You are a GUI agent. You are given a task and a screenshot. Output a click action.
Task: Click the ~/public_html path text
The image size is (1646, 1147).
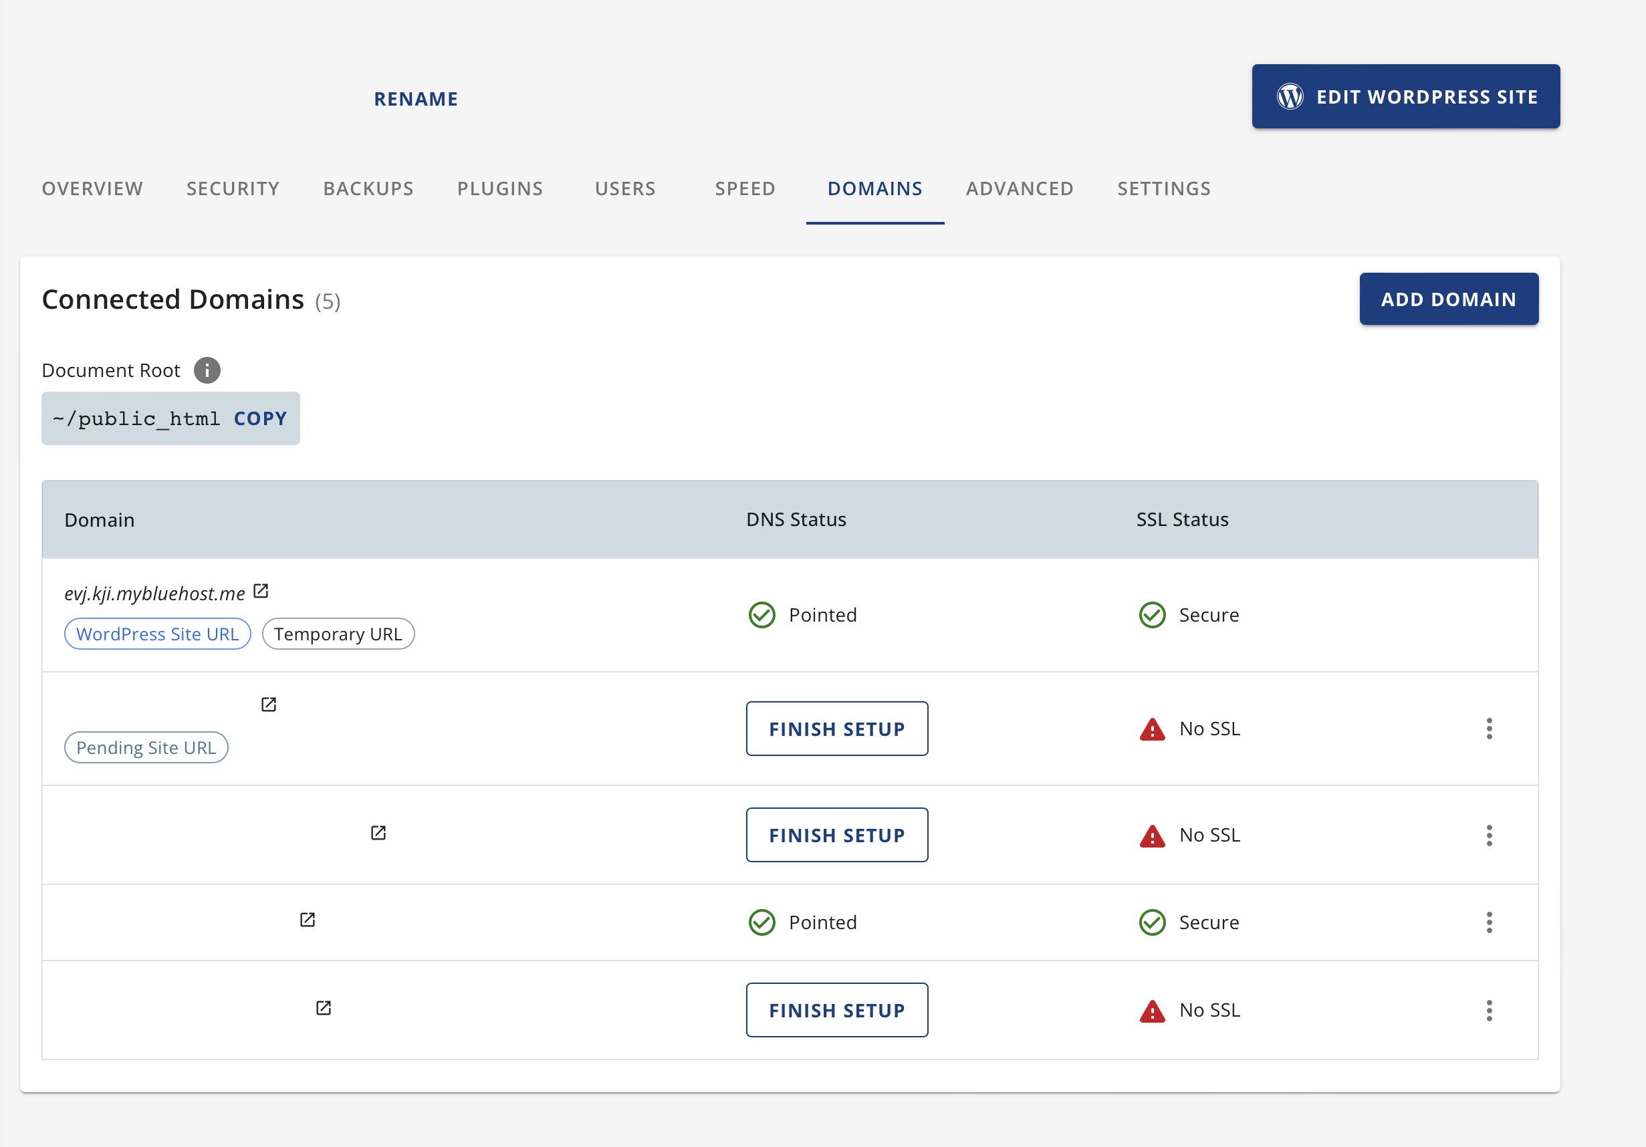click(136, 418)
